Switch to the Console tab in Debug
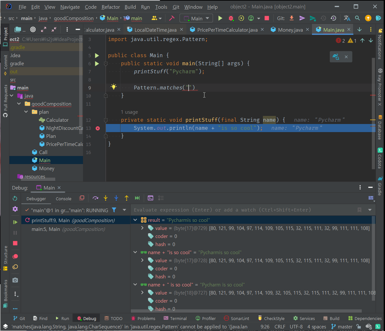The height and width of the screenshot is (331, 385). [64, 199]
